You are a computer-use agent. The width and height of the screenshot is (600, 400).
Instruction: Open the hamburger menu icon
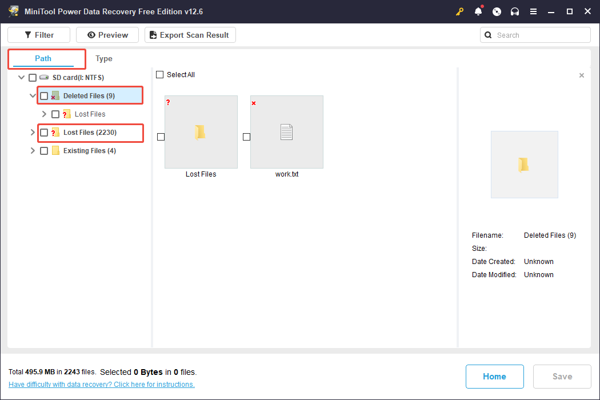click(x=533, y=11)
